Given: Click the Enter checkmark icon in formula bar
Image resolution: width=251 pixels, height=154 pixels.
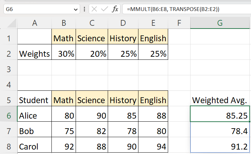Looking at the screenshot, I should pos(104,9).
